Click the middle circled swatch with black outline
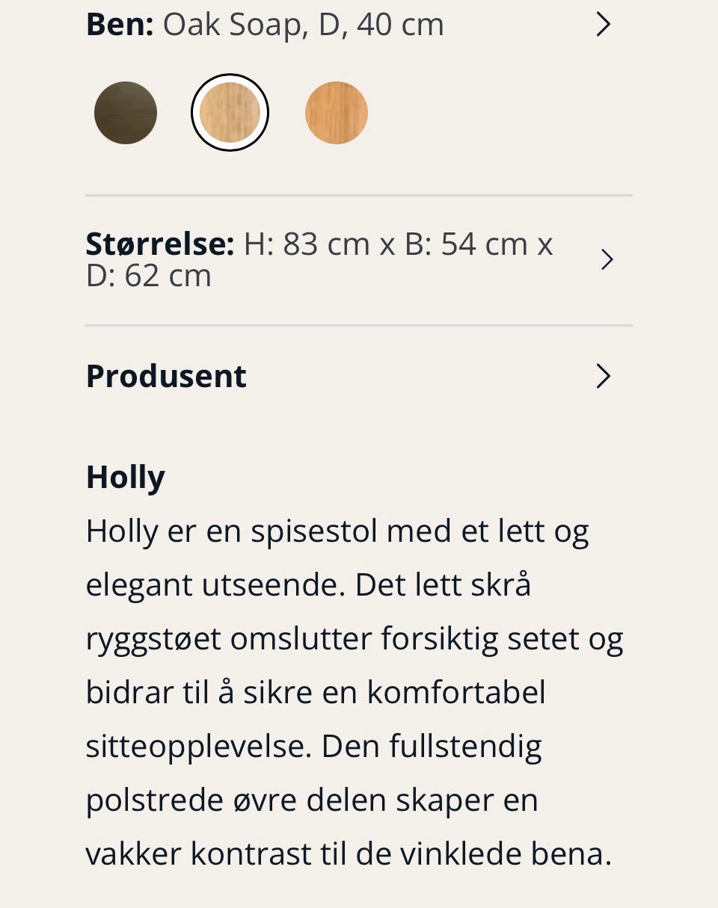The image size is (718, 908). [x=230, y=111]
